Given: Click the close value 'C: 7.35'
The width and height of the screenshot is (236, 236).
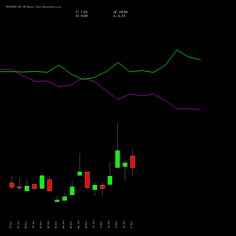Looking at the screenshot, I should pyautogui.click(x=82, y=12).
